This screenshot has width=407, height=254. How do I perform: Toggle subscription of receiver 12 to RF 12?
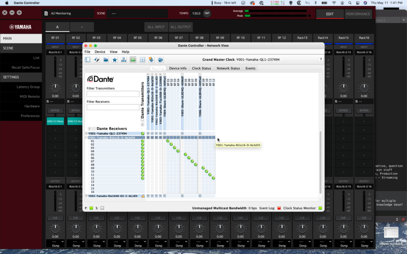coord(213,178)
